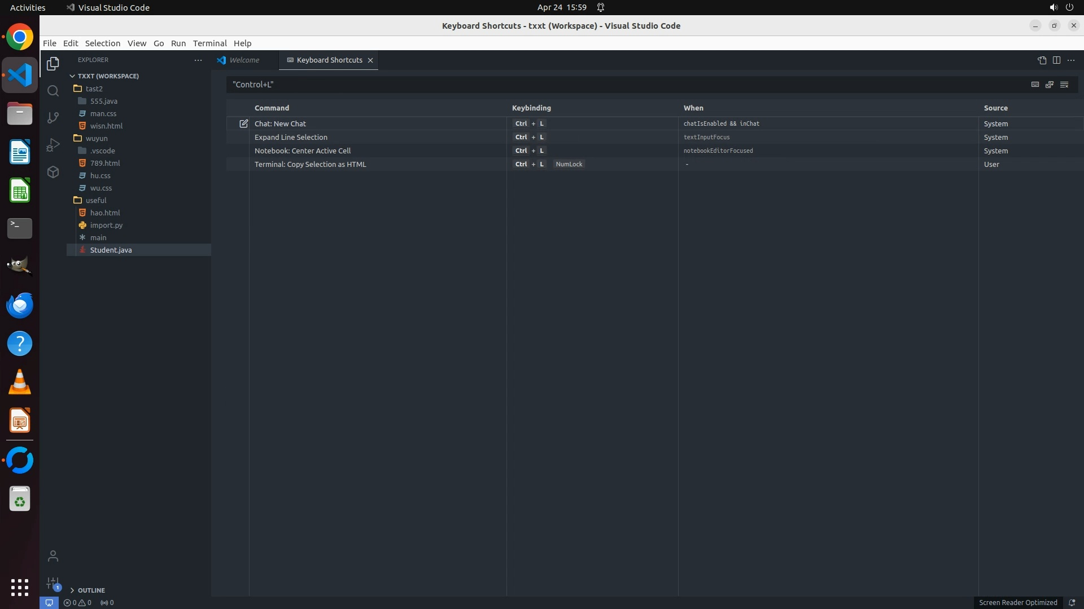Open import.py in the explorer

point(106,225)
